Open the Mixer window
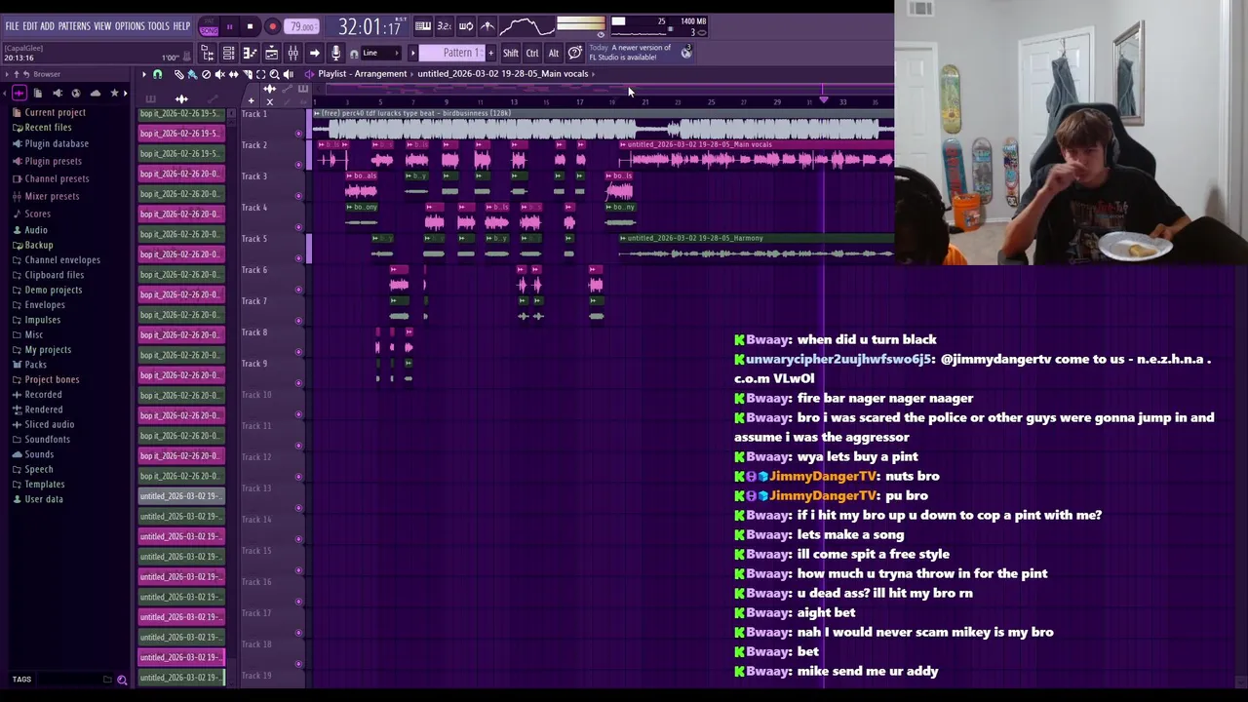Image resolution: width=1248 pixels, height=702 pixels. [x=292, y=53]
